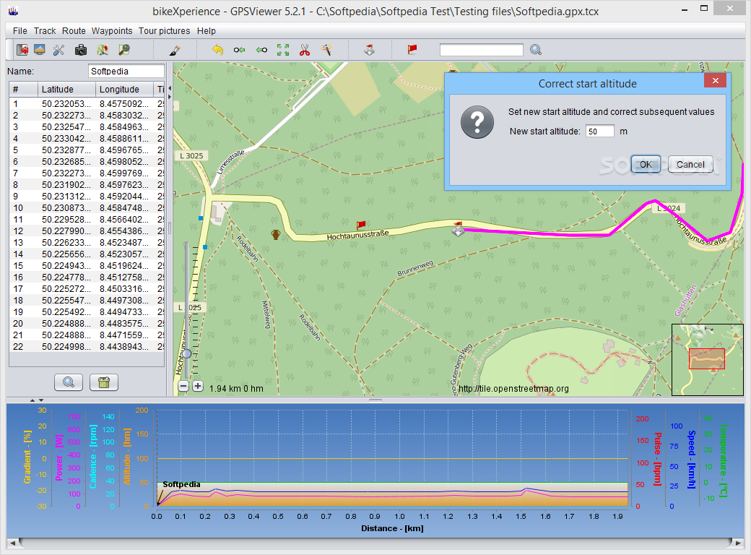The height and width of the screenshot is (555, 751).
Task: Confirm altitude correction with OK
Action: point(646,164)
